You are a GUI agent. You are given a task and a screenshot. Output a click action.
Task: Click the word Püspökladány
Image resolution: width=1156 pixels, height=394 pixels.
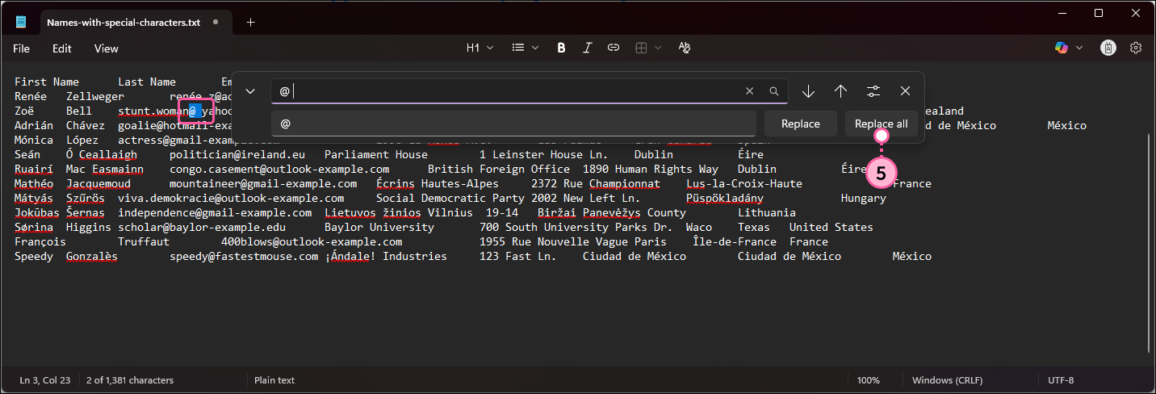tap(725, 198)
